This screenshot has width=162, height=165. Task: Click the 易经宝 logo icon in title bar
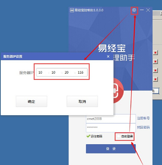click(x=72, y=10)
